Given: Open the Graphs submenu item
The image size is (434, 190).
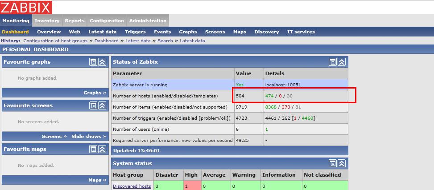Looking at the screenshot, I should [188, 32].
